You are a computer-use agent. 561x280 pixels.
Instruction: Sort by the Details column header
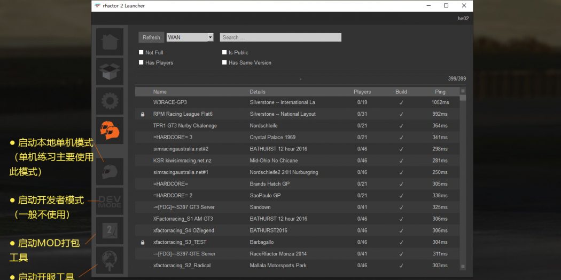coord(258,92)
